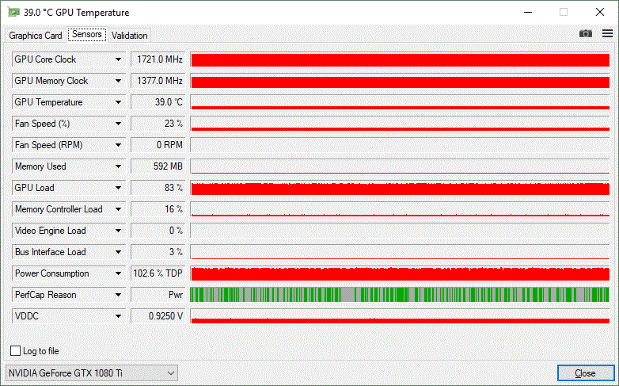Expand the Fan Speed (%) dropdown arrow
This screenshot has width=619, height=386.
[118, 124]
